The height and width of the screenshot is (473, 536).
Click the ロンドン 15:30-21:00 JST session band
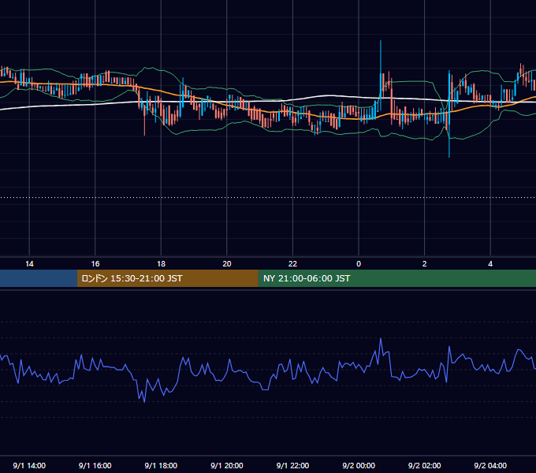pos(167,278)
